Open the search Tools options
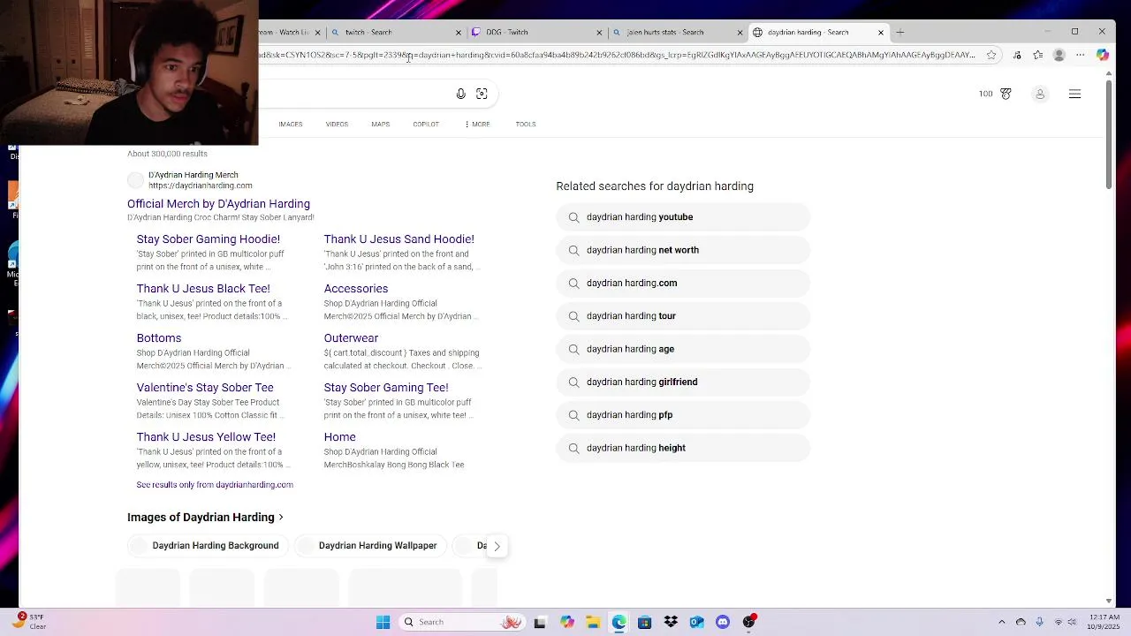Screen dimensions: 1131x636 point(526,125)
